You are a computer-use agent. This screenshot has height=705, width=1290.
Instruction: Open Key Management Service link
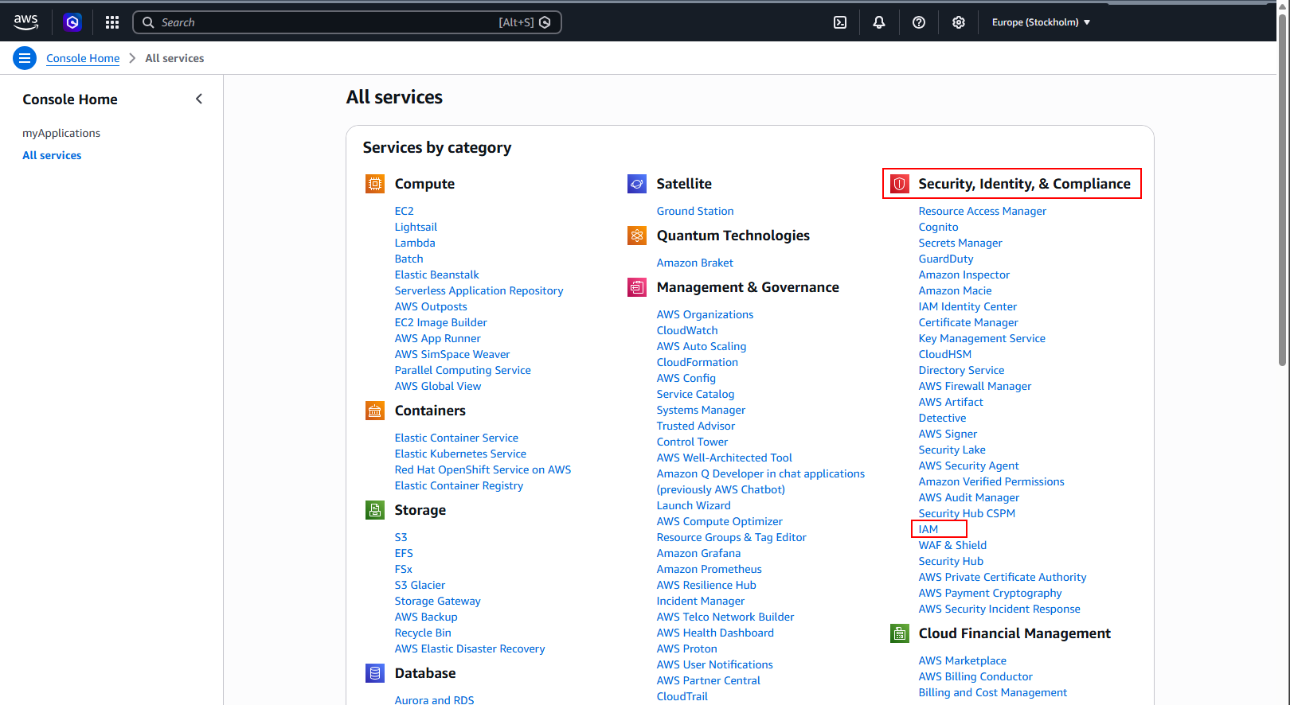point(982,338)
